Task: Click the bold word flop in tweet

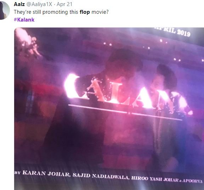Action: 85,12
